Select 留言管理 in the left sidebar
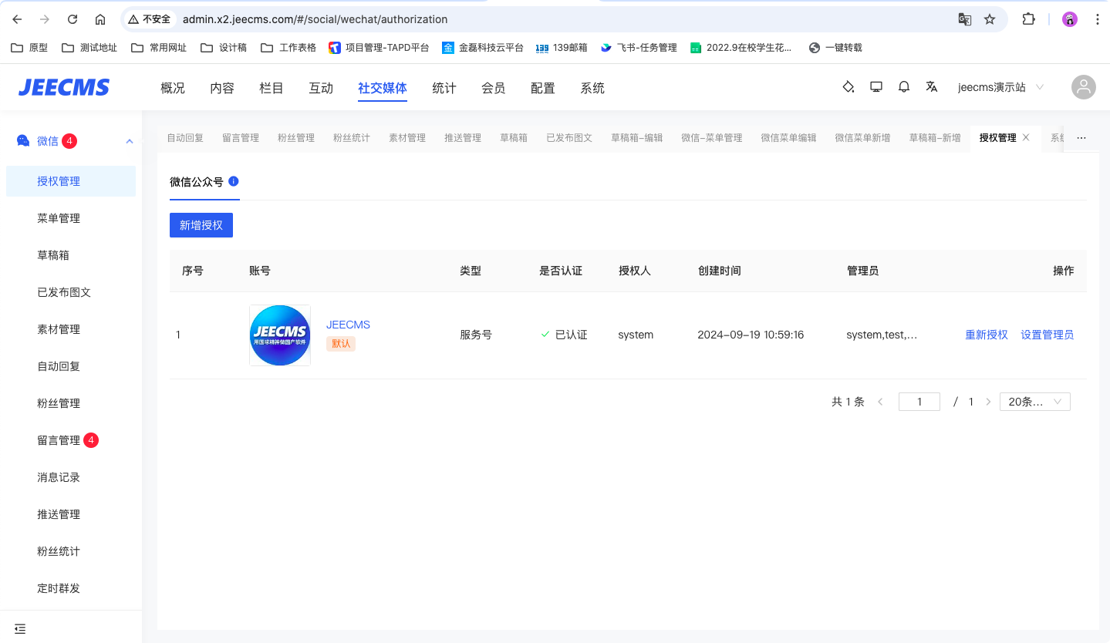This screenshot has height=643, width=1110. (x=59, y=440)
